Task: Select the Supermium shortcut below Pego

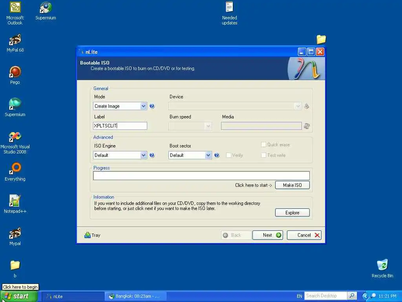Action: 15,107
